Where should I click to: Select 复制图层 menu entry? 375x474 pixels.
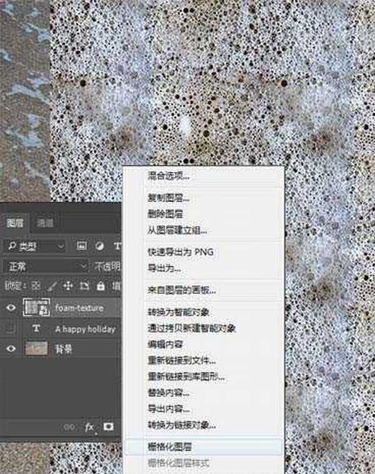click(168, 198)
